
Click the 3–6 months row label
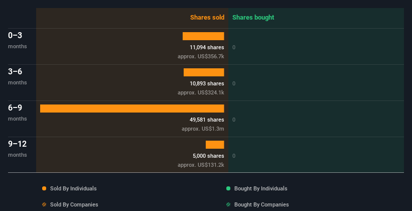(x=18, y=76)
